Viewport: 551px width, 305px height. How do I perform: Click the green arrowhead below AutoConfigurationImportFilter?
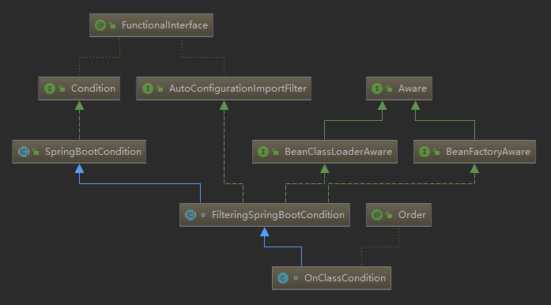click(x=225, y=105)
